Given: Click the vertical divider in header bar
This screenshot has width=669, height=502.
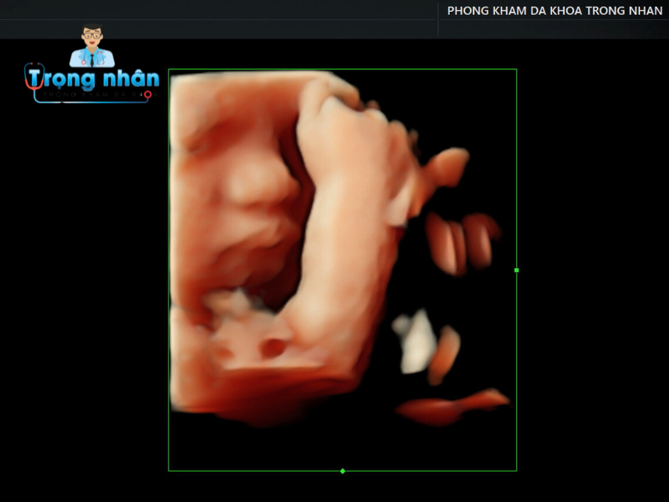Looking at the screenshot, I should pyautogui.click(x=438, y=18).
